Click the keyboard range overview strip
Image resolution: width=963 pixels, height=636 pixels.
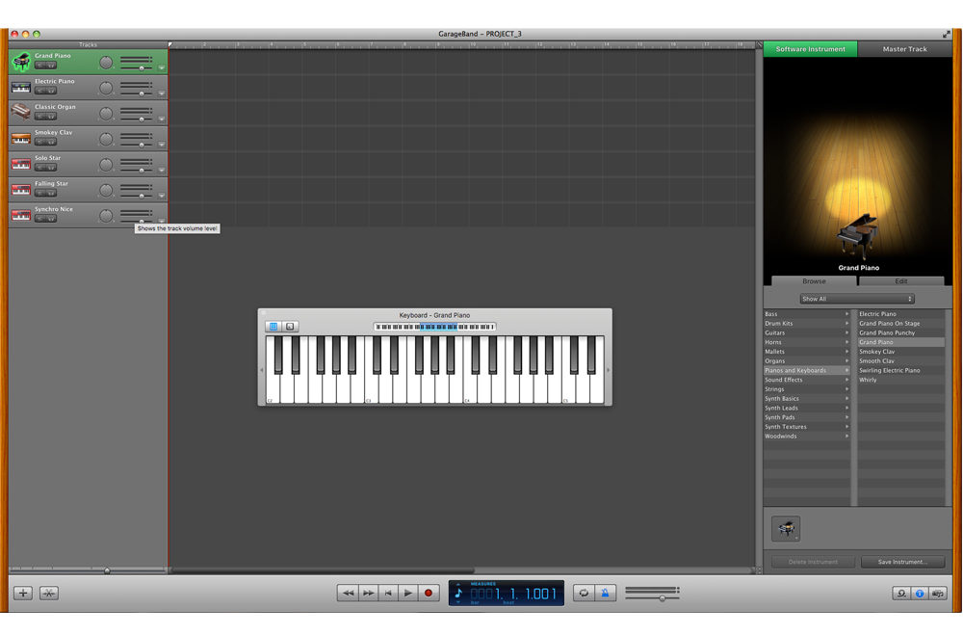click(434, 327)
